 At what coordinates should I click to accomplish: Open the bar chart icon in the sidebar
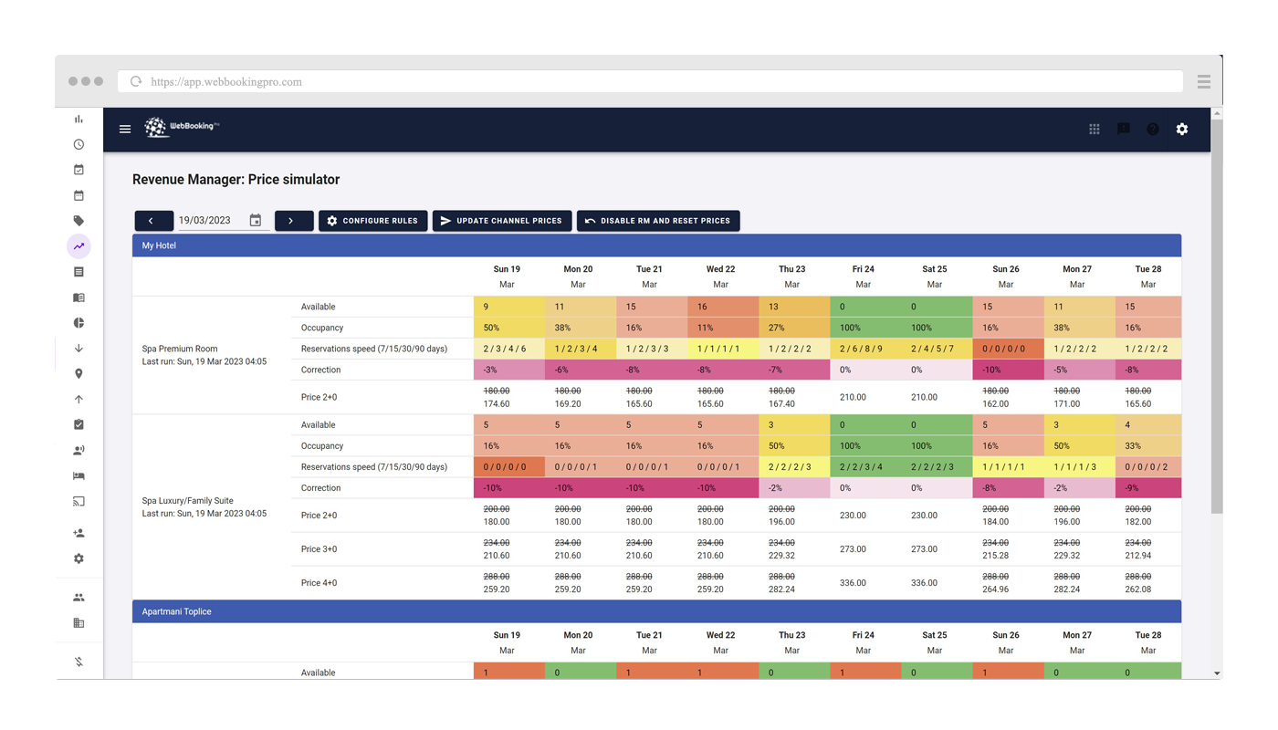pos(79,119)
